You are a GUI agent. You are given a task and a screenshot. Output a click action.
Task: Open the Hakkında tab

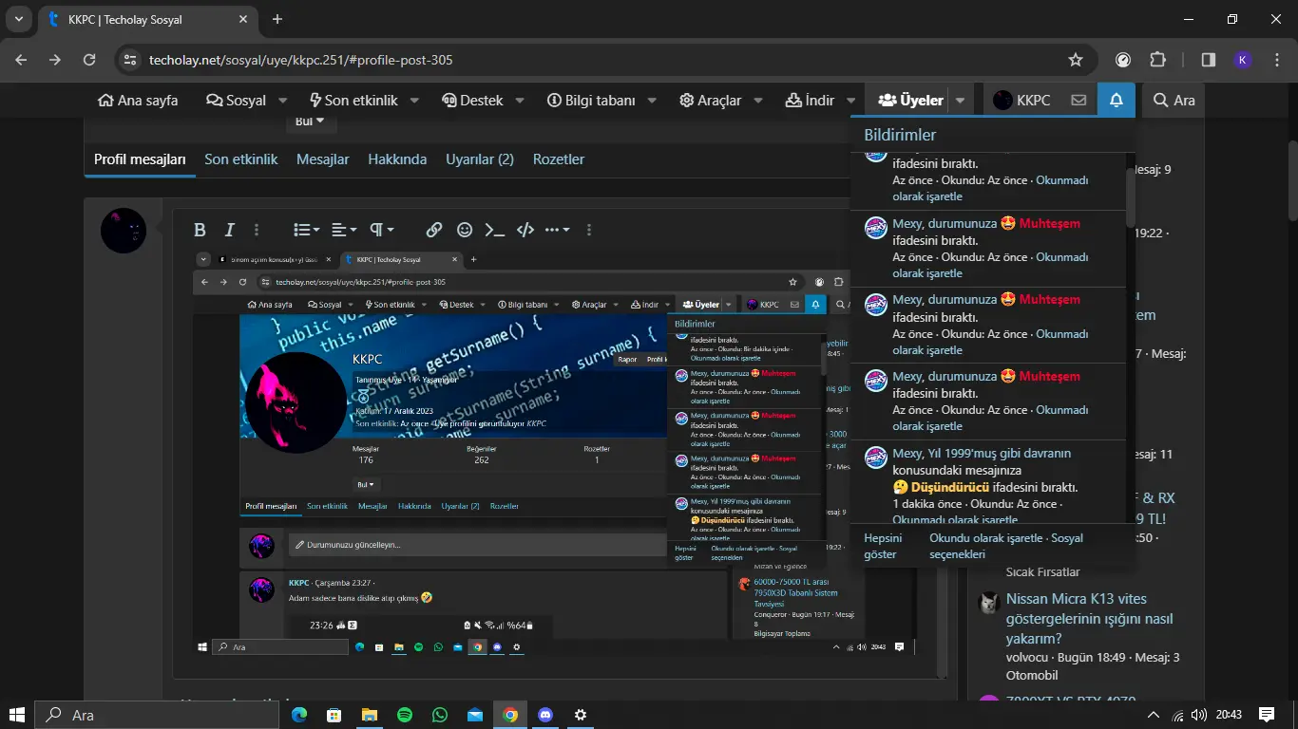[397, 159]
